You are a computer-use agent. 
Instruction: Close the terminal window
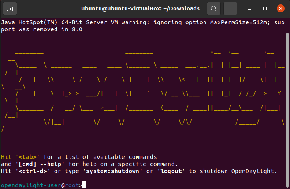(x=281, y=8)
